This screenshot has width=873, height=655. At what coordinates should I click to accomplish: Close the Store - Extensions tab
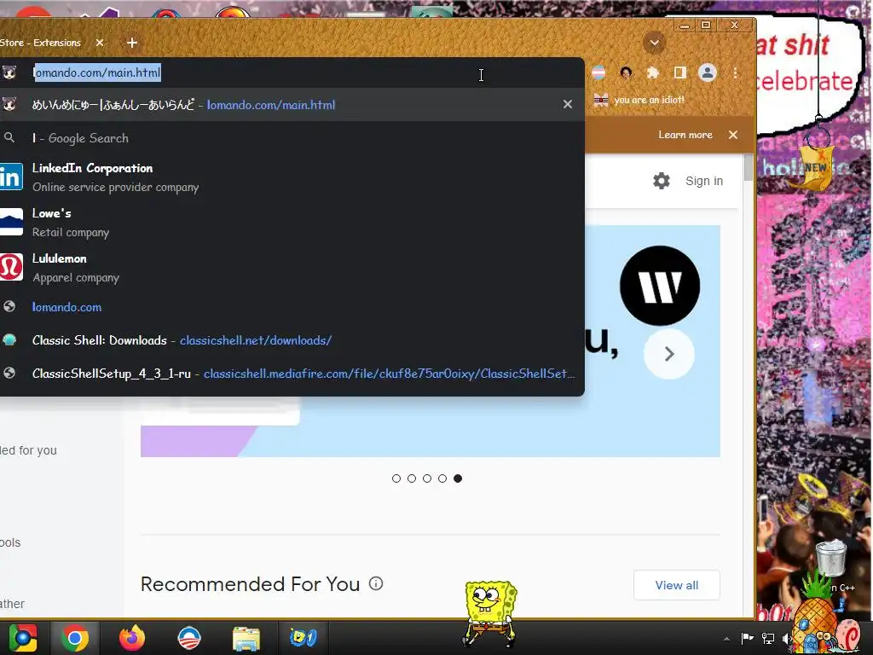click(100, 43)
